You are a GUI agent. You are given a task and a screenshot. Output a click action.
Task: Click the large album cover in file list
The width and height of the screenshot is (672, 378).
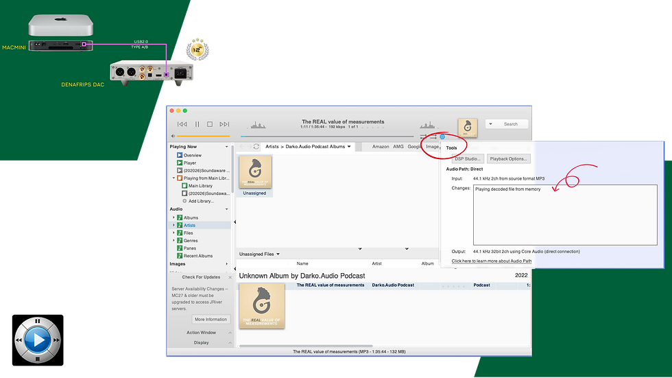click(261, 307)
